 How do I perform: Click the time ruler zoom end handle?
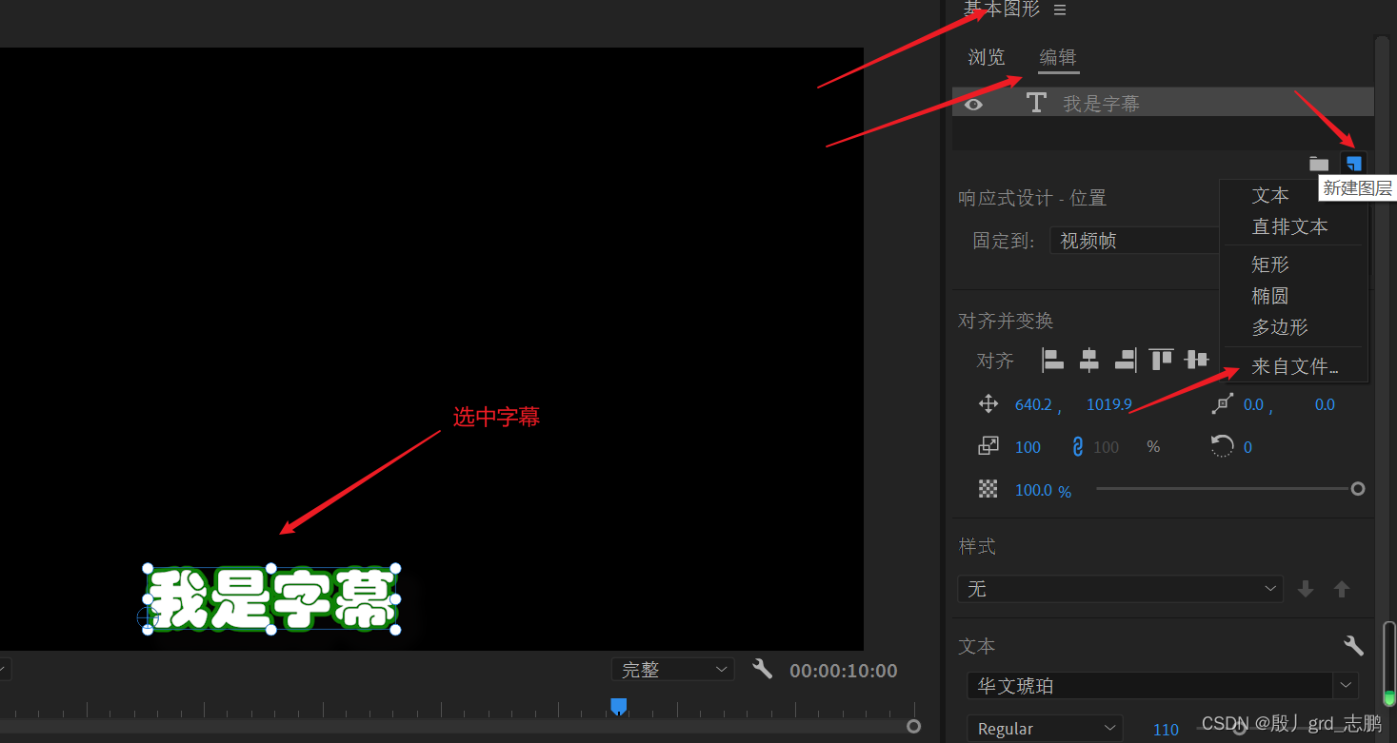tap(914, 727)
